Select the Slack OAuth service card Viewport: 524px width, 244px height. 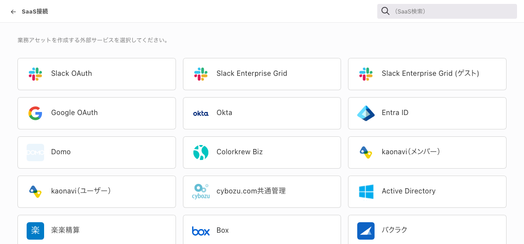[x=97, y=74]
